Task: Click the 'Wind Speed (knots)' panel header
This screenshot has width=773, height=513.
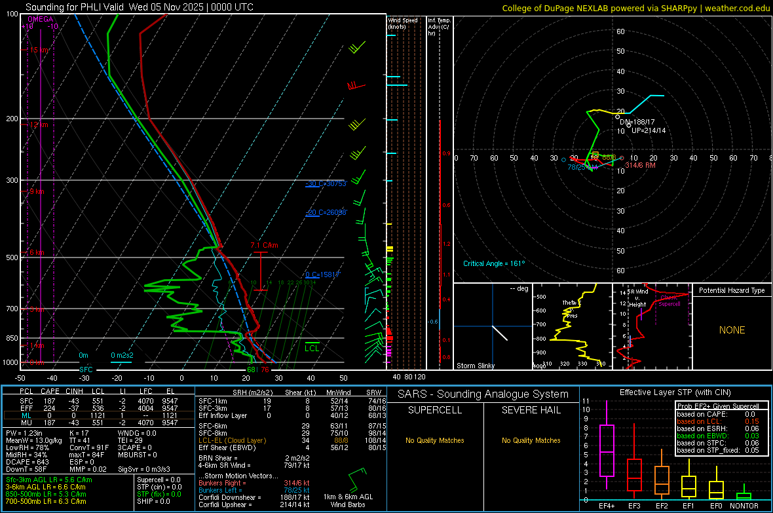Action: pos(403,23)
